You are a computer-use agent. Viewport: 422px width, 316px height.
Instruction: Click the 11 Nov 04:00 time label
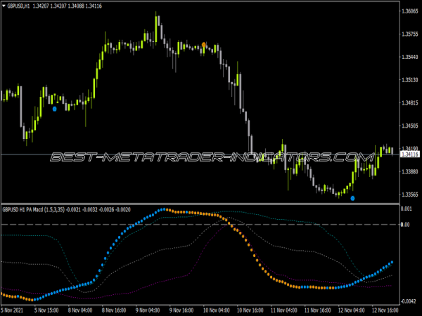pyautogui.click(x=283, y=310)
